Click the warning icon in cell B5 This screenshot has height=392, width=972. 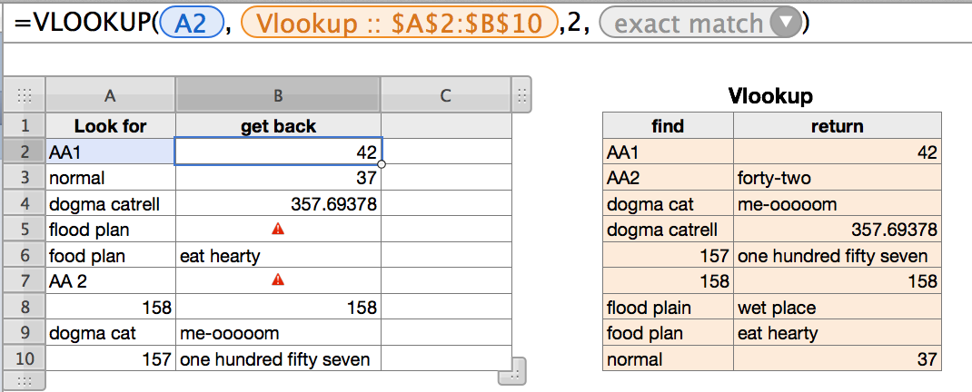[278, 230]
